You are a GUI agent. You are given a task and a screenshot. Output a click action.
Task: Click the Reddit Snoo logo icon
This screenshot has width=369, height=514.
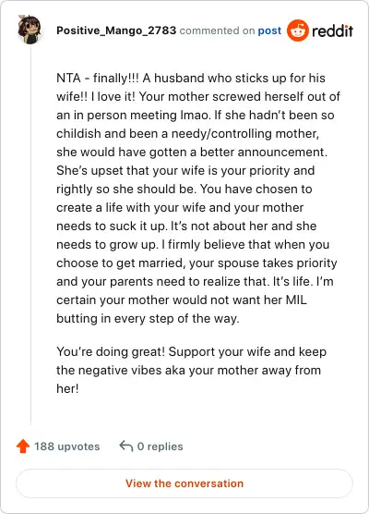[298, 31]
